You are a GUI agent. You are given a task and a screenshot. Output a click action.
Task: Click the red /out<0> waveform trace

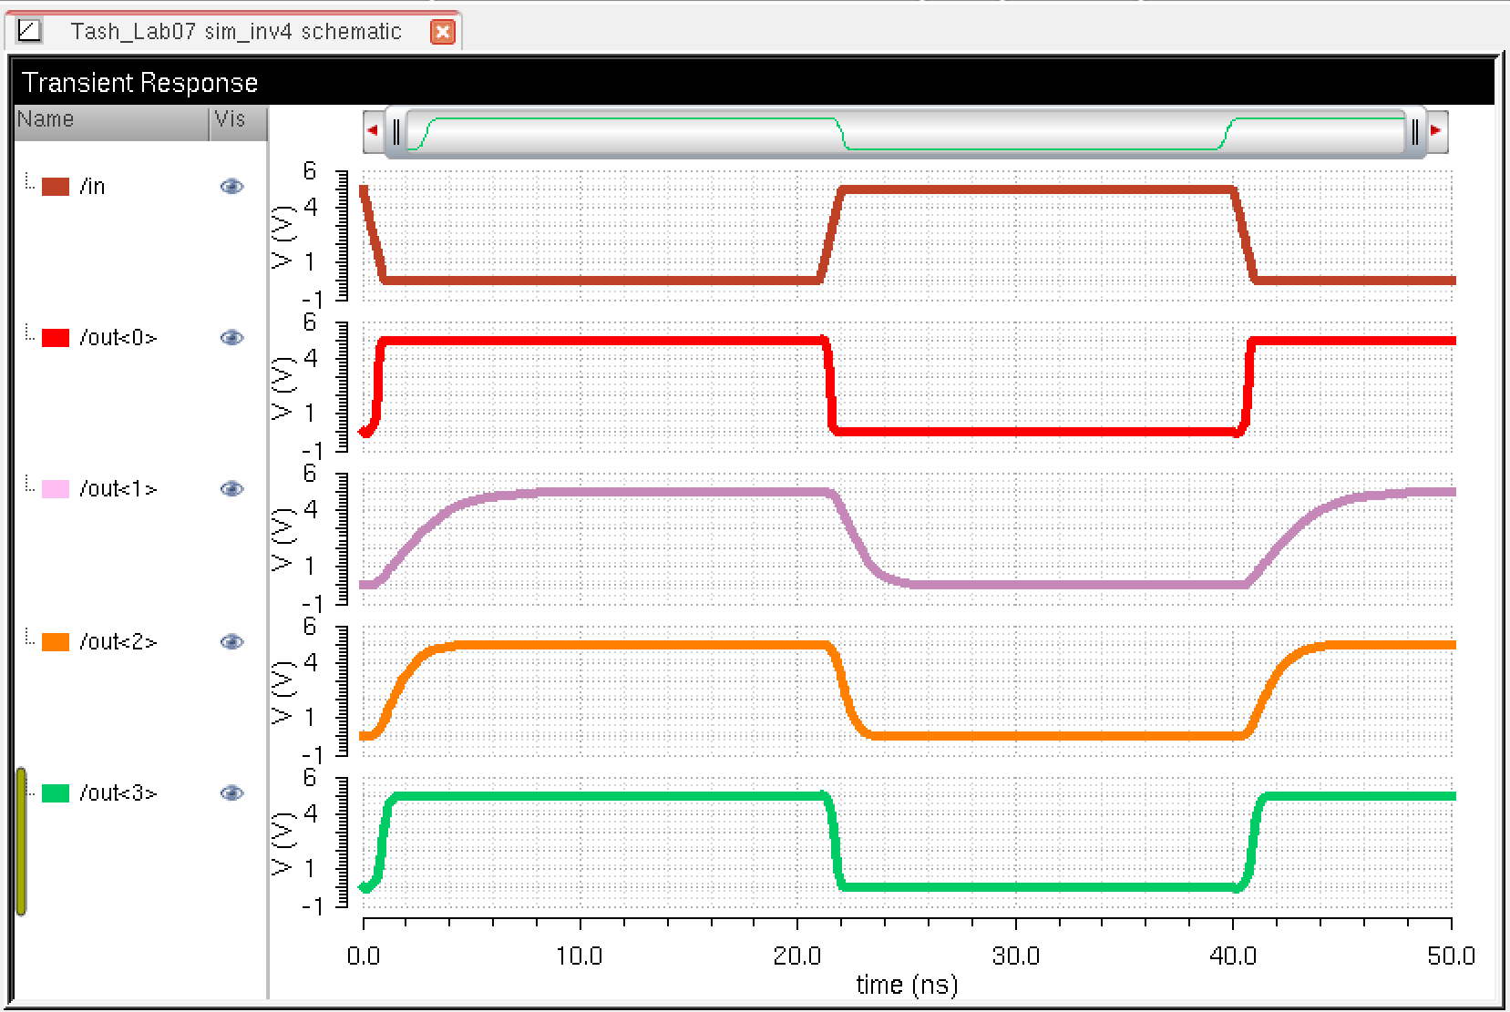click(x=601, y=341)
